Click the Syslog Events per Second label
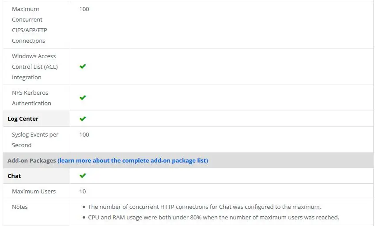 click(35, 140)
